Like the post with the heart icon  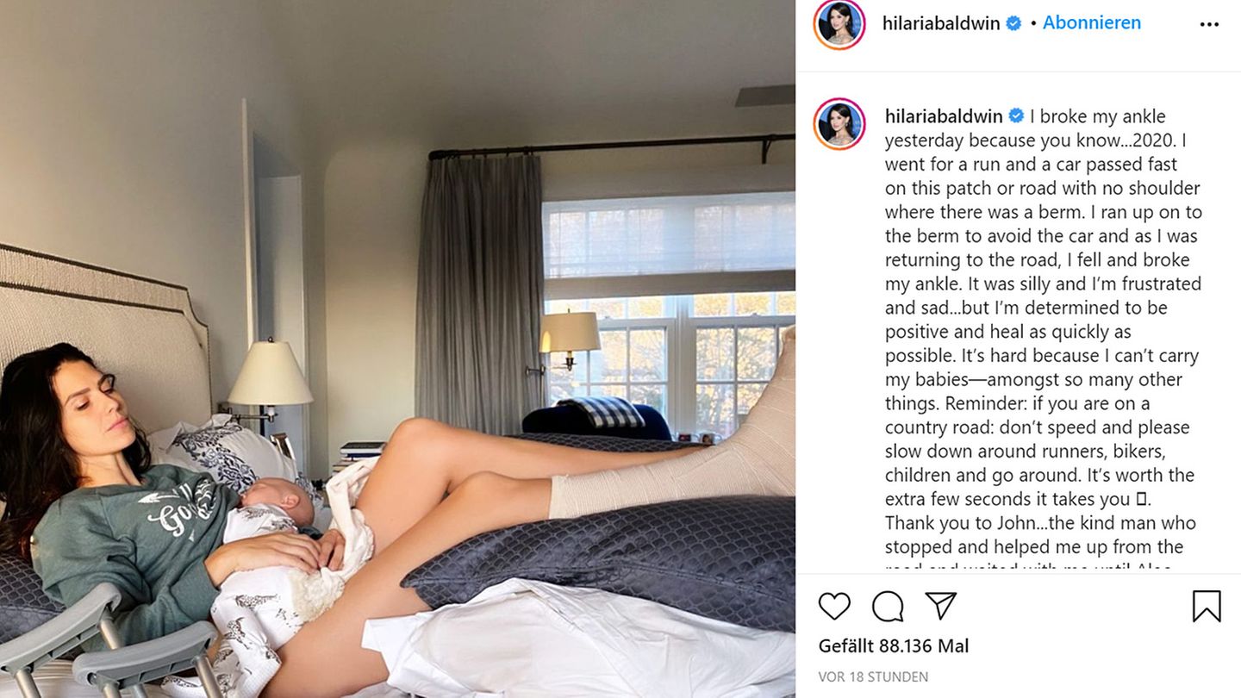tap(834, 606)
